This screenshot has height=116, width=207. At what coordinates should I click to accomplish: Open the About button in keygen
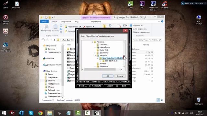pos(110,86)
